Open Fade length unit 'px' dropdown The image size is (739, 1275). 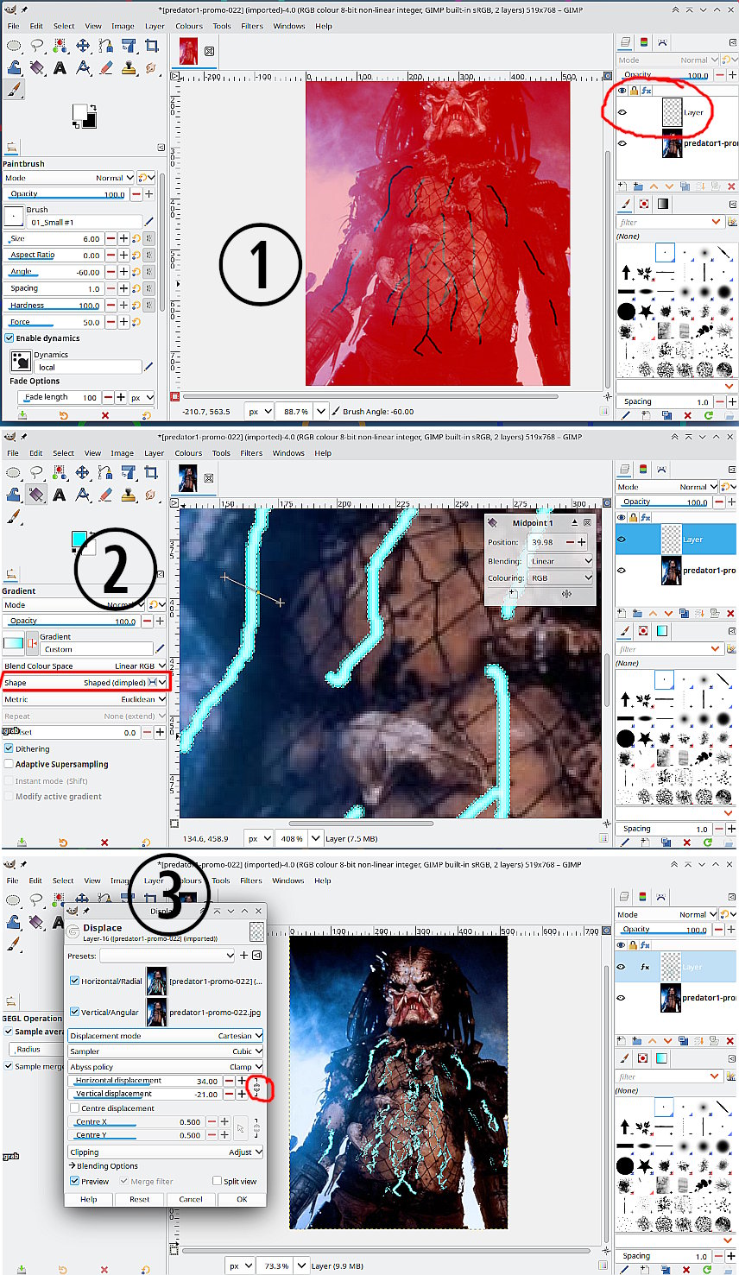[142, 398]
